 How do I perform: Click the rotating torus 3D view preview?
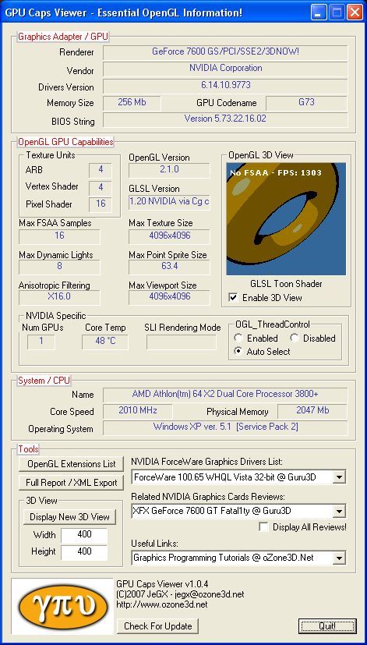coord(286,219)
